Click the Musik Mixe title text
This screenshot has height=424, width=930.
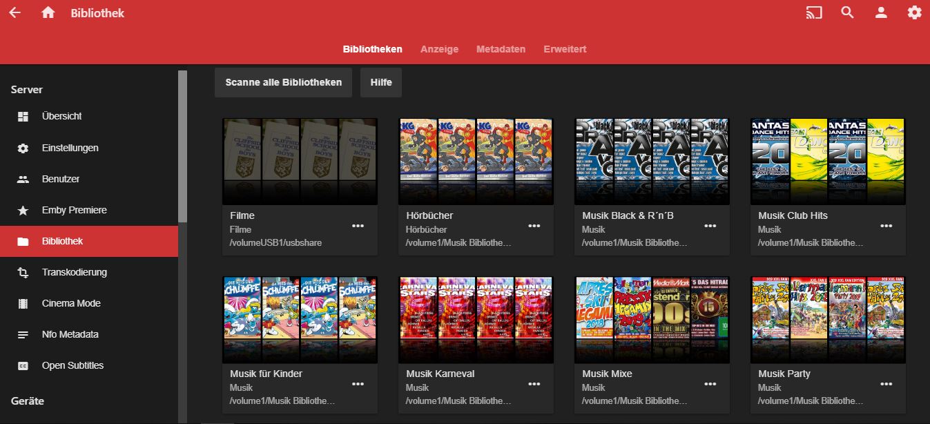pos(607,374)
